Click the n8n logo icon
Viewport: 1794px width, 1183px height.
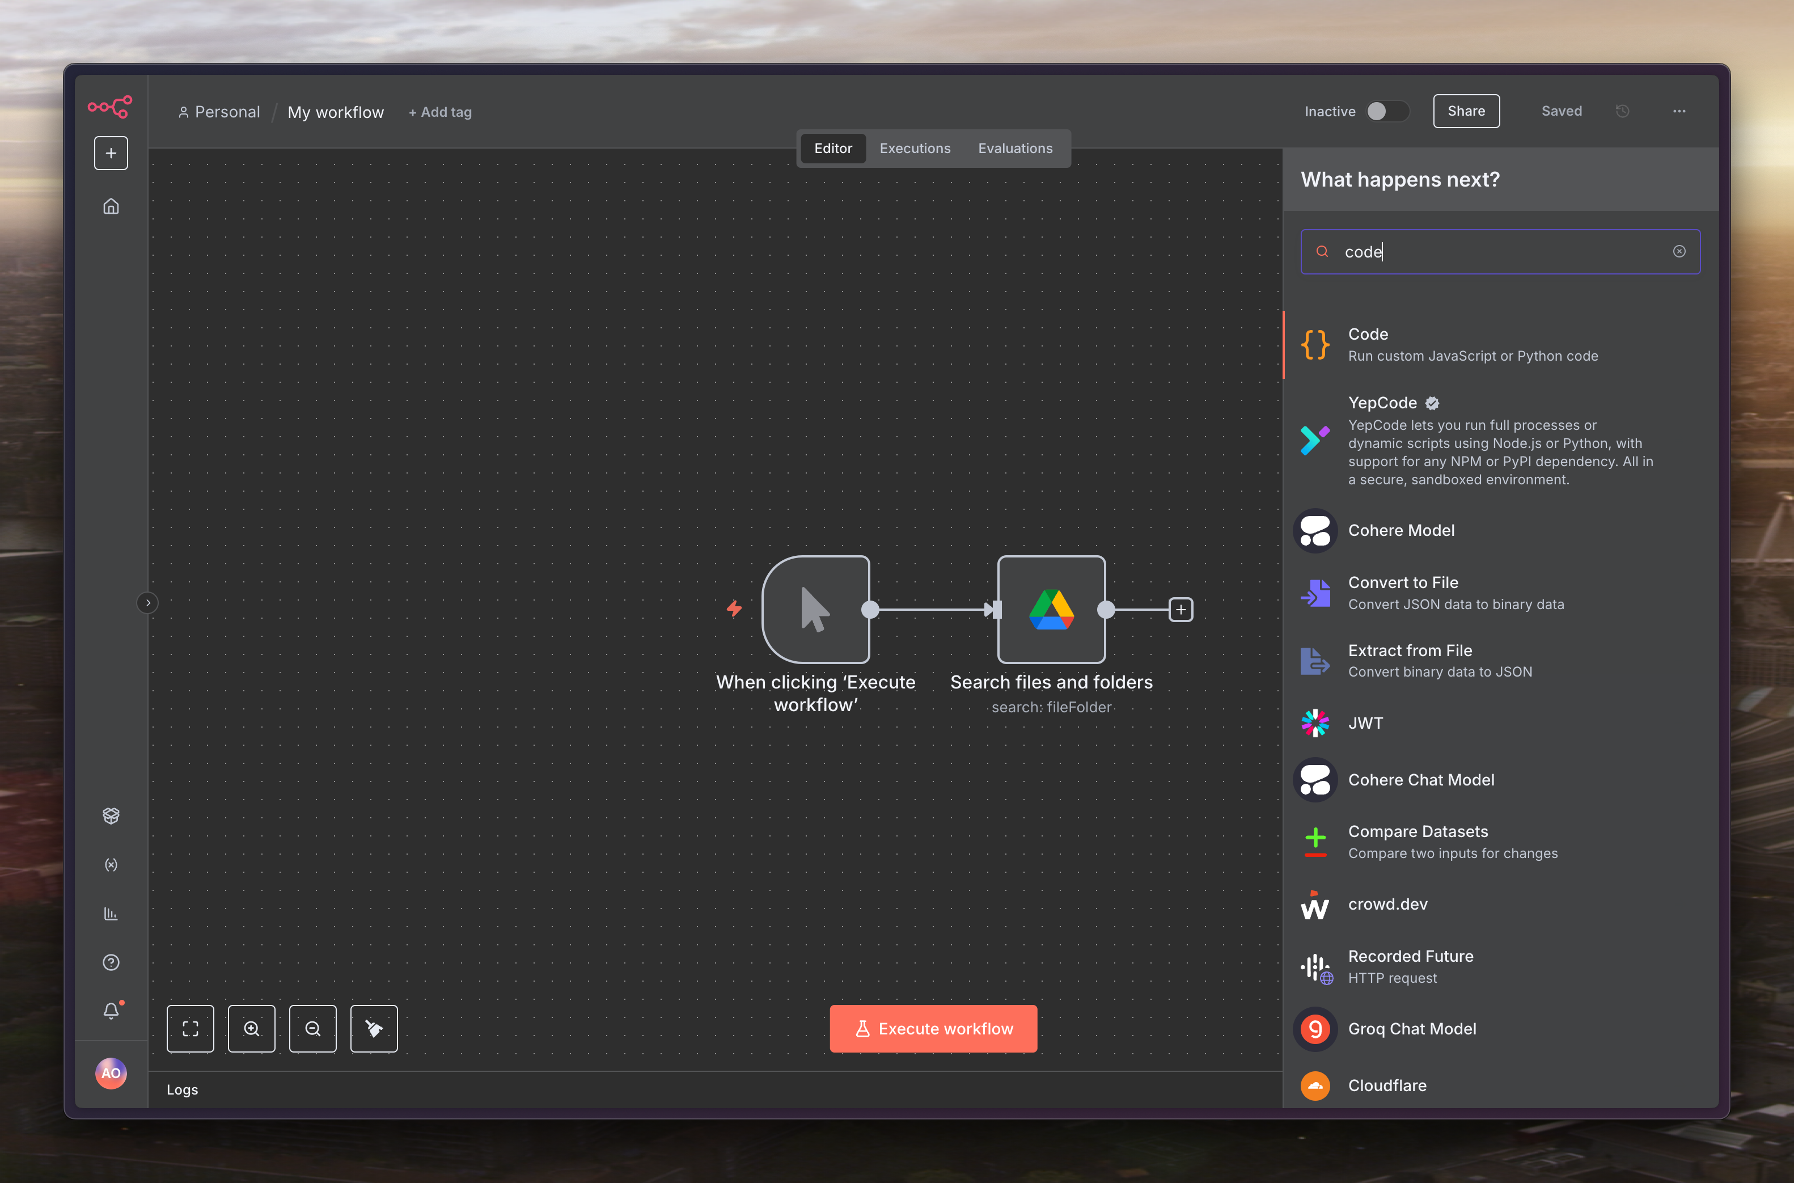[110, 107]
